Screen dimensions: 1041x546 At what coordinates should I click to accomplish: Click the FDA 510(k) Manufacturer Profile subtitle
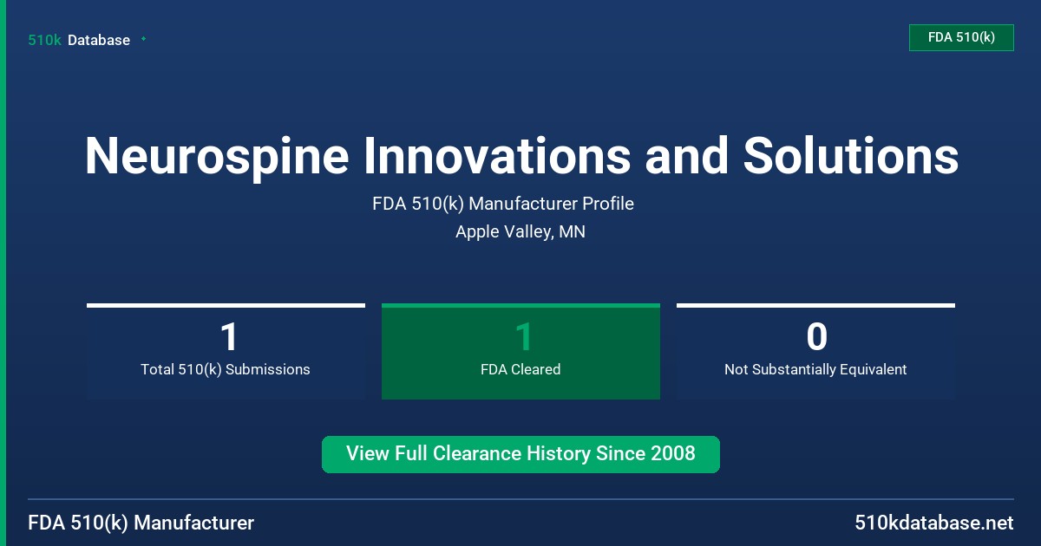click(503, 204)
